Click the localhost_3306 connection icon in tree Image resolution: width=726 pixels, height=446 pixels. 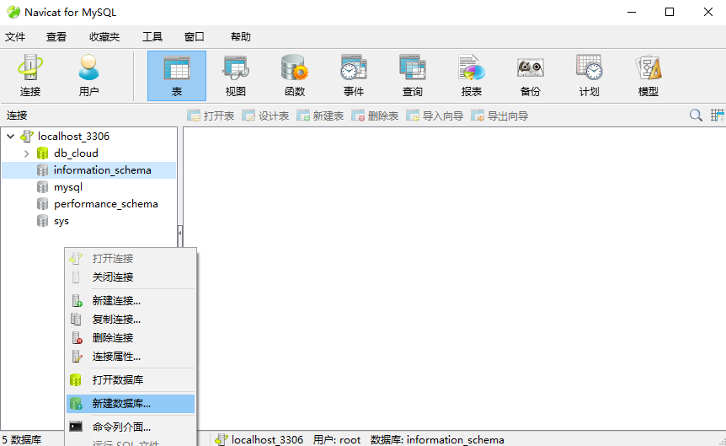coord(27,136)
